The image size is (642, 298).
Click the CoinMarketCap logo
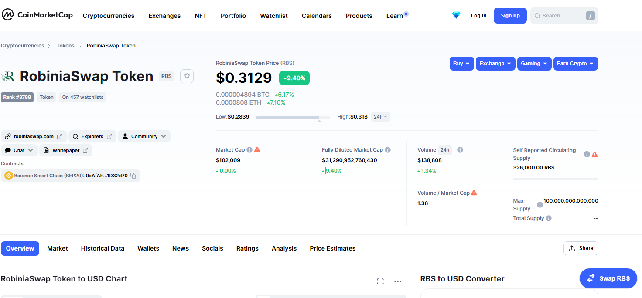click(x=37, y=15)
